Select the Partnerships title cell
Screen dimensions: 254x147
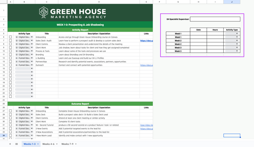47,62
